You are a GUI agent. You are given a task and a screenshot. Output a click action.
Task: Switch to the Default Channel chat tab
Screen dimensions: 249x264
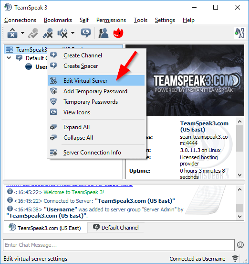click(116, 228)
